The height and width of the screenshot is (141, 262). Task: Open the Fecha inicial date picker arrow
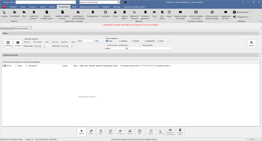pos(44,46)
